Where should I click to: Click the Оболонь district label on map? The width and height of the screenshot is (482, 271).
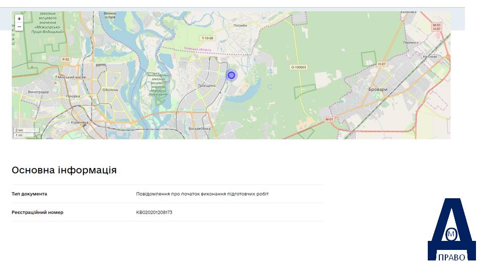[110, 90]
